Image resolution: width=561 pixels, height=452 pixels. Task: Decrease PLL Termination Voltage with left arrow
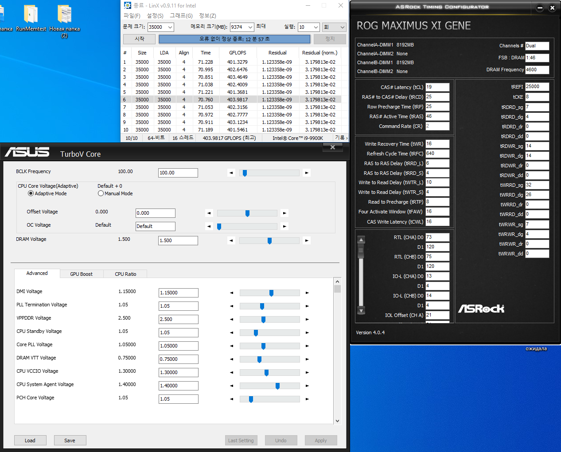tap(231, 306)
